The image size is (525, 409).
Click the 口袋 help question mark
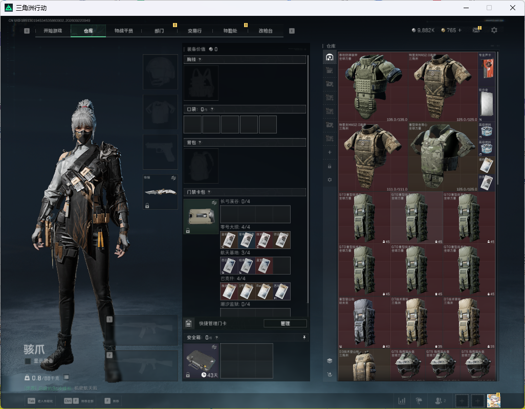tap(212, 109)
